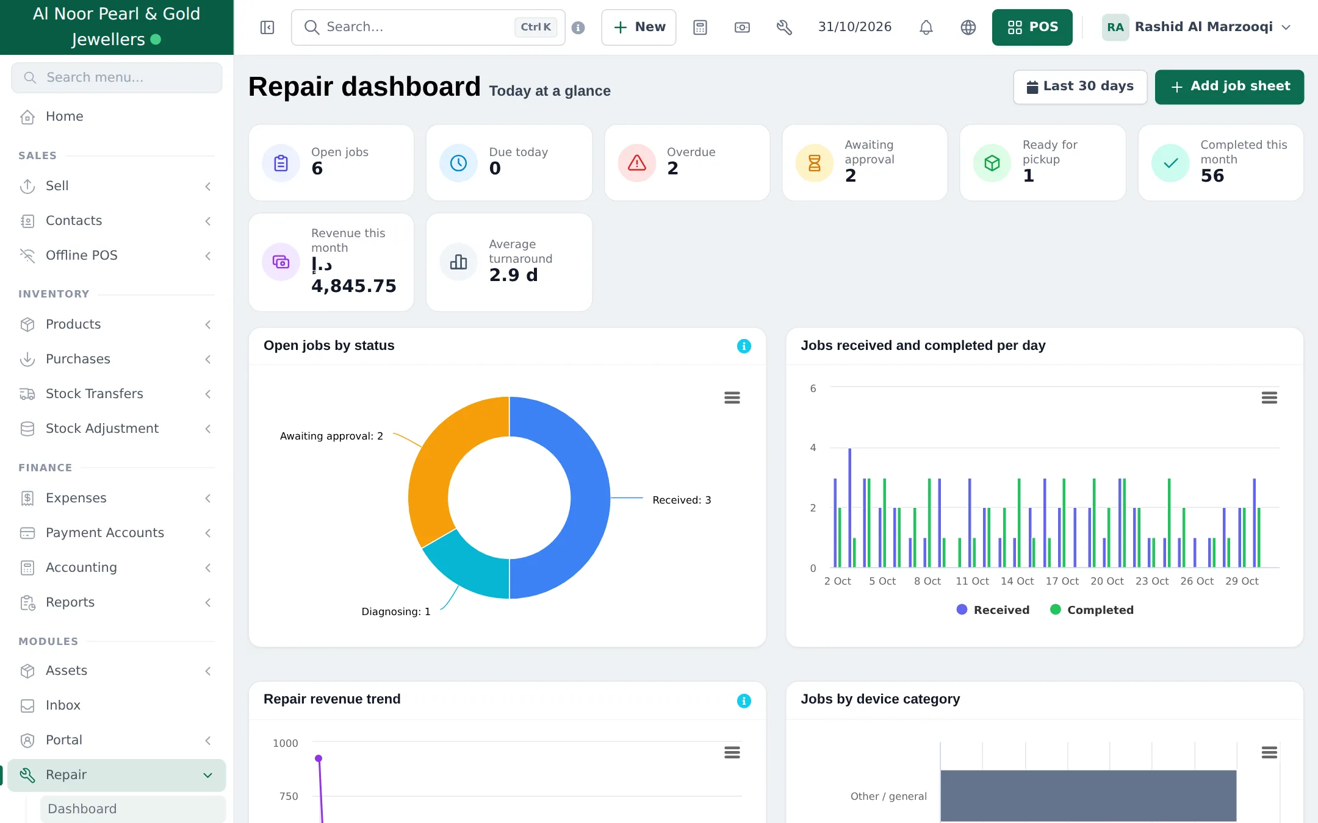1318x823 pixels.
Task: Expand the Expenses menu
Action: [x=117, y=498]
